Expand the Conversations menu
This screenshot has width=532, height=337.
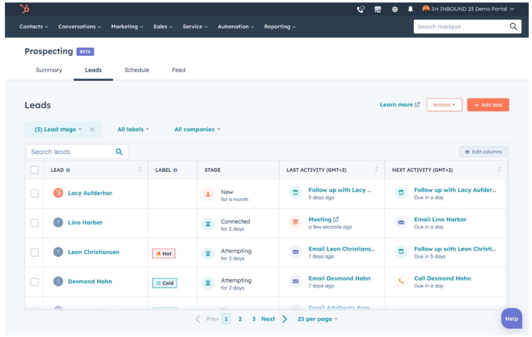pyautogui.click(x=79, y=27)
